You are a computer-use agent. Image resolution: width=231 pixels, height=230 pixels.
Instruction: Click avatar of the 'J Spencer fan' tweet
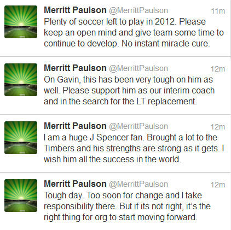(x=21, y=138)
